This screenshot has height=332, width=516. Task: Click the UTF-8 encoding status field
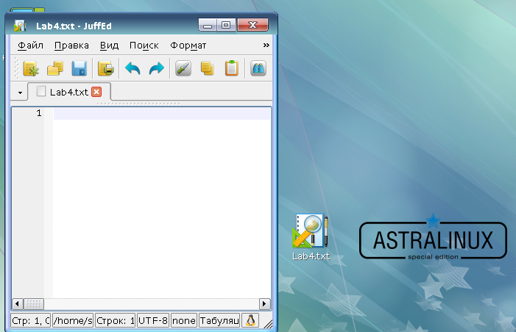(153, 320)
